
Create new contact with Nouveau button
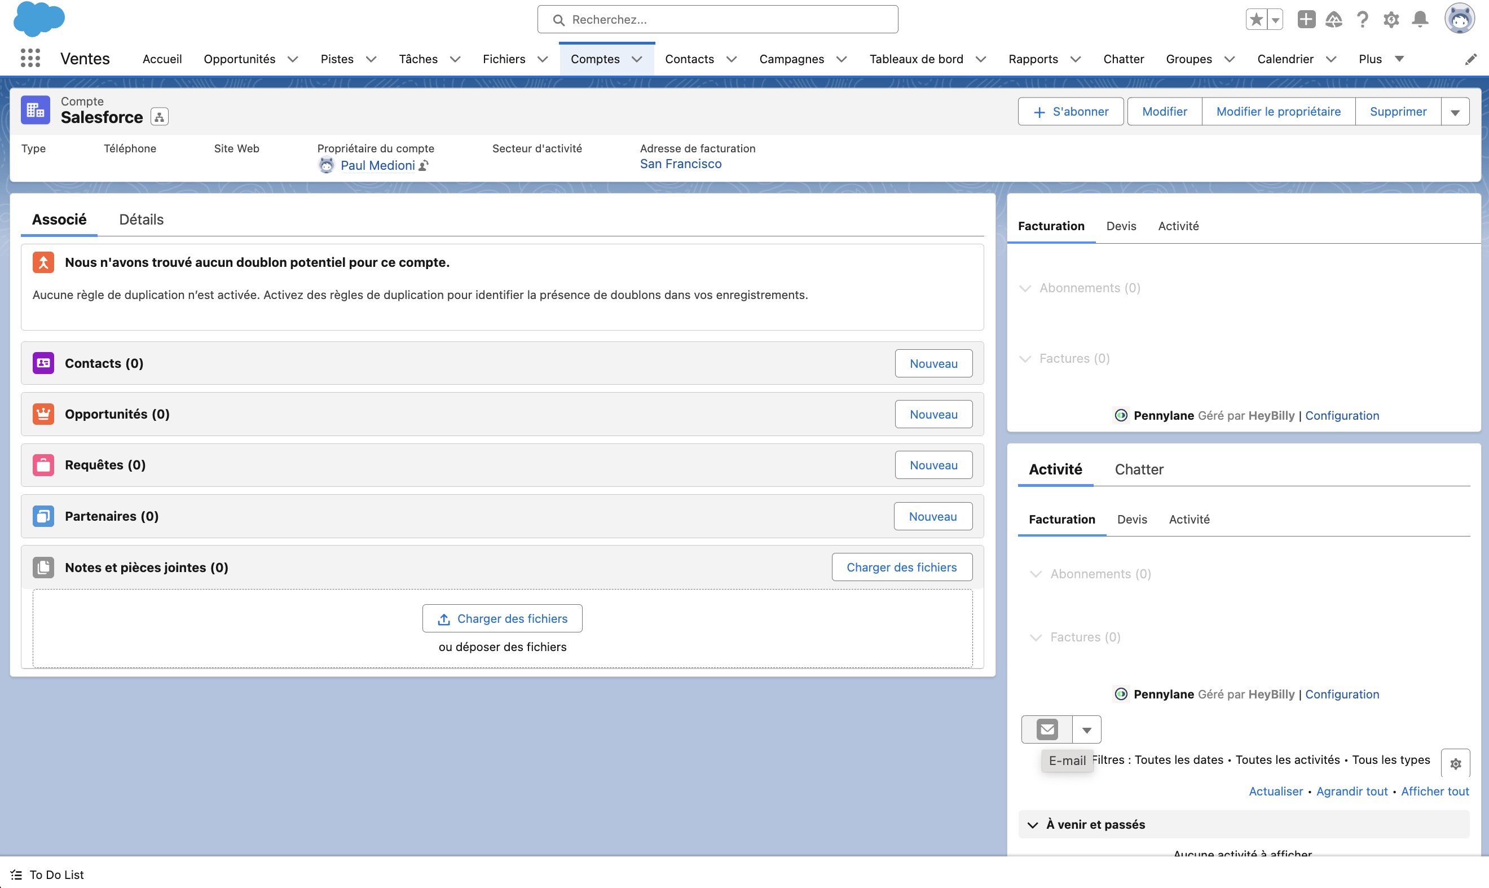coord(933,364)
